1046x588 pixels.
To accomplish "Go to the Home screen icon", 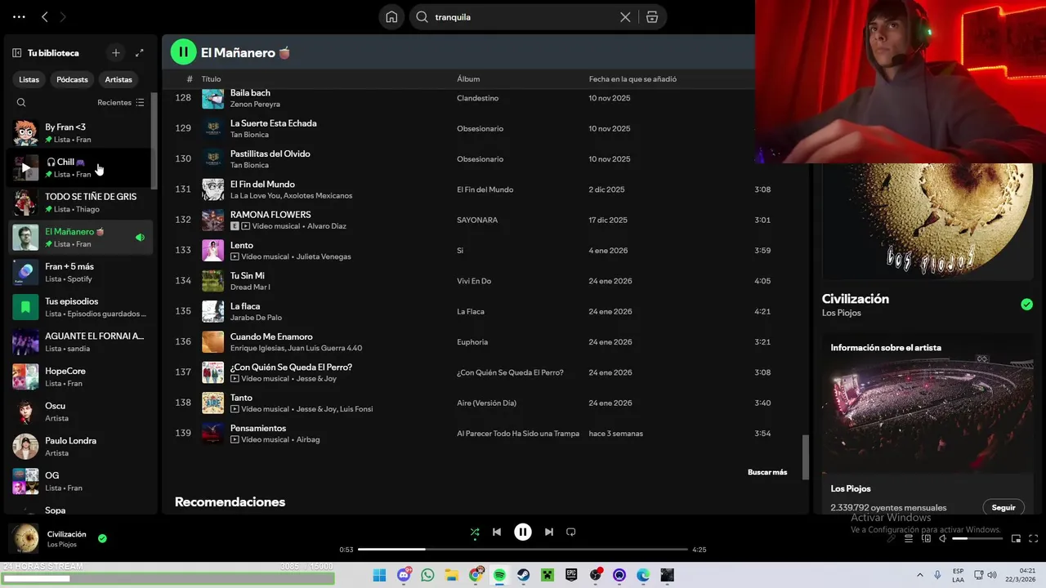I will [x=391, y=17].
